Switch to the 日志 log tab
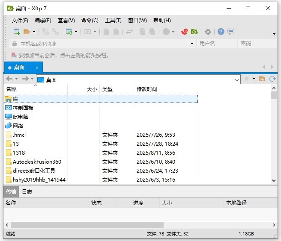The width and height of the screenshot is (281, 241). point(27,192)
